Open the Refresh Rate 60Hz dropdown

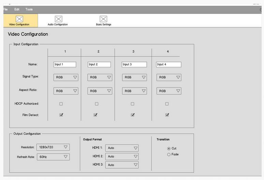pyautogui.click(x=53, y=157)
